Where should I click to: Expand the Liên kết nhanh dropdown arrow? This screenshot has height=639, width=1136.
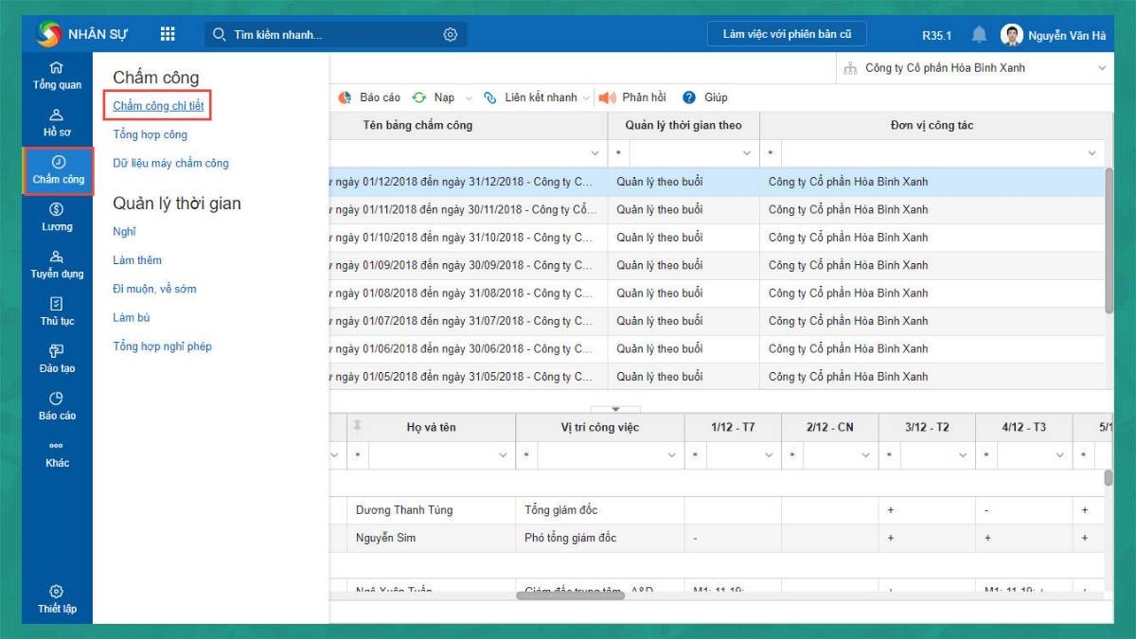[586, 98]
